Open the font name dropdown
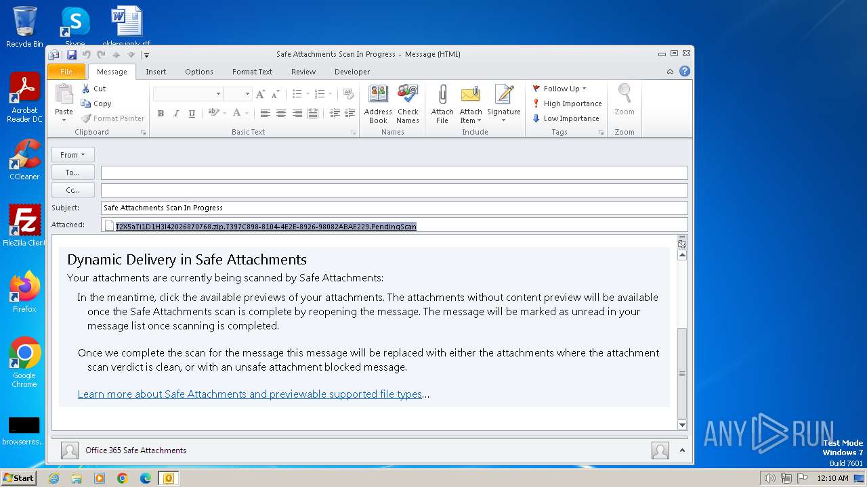867x487 pixels. click(218, 94)
